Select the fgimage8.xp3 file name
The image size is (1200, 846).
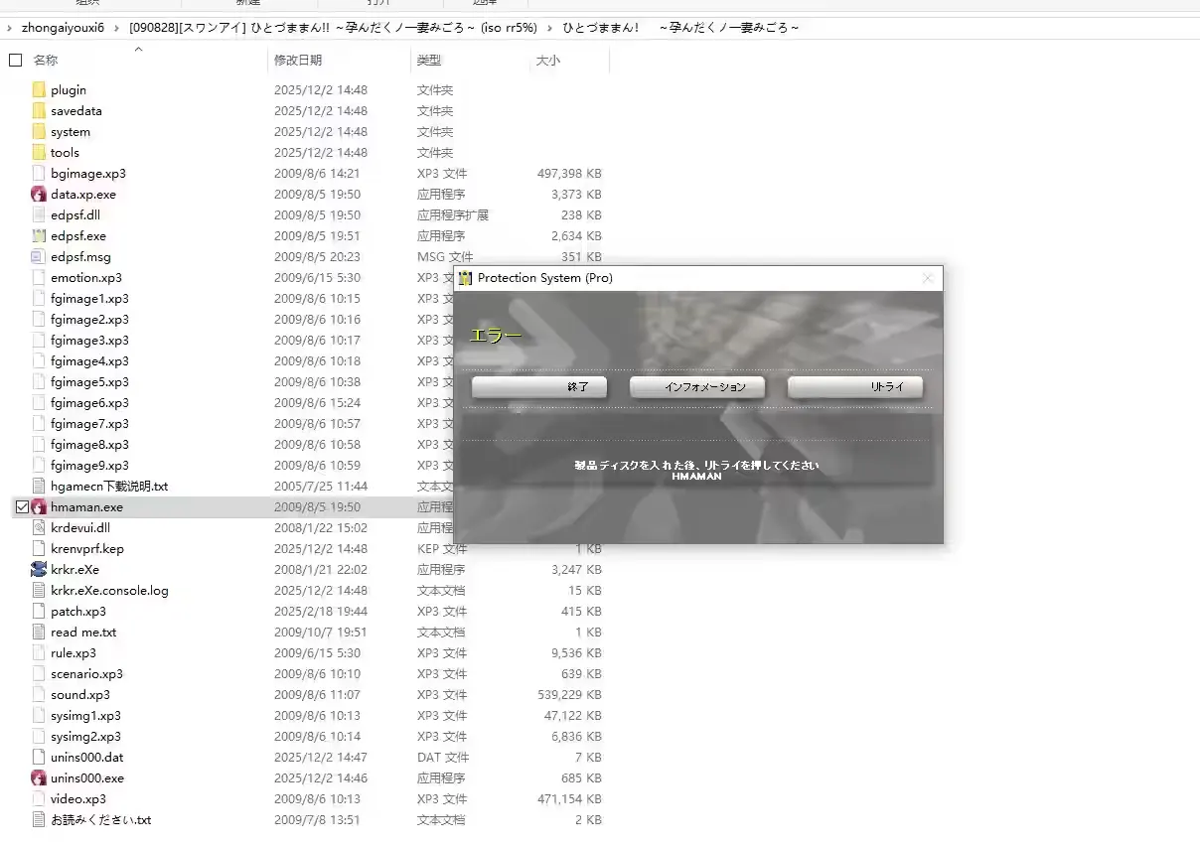click(89, 444)
